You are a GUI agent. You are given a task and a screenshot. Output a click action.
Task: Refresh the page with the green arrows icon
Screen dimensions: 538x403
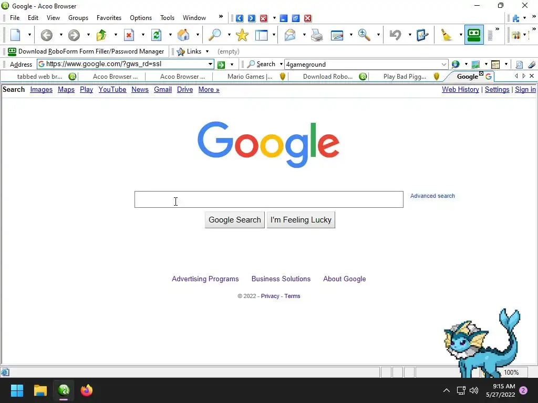[x=156, y=35]
